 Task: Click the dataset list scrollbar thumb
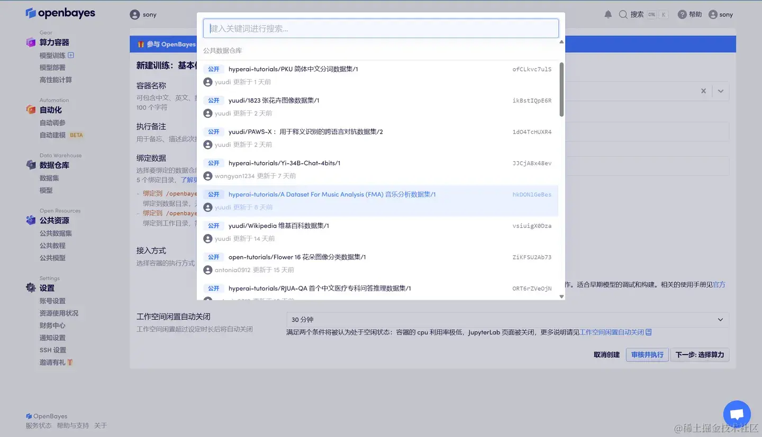561,90
